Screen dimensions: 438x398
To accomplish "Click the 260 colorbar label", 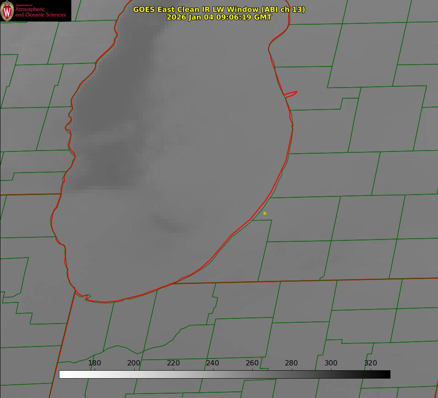I will click(252, 363).
